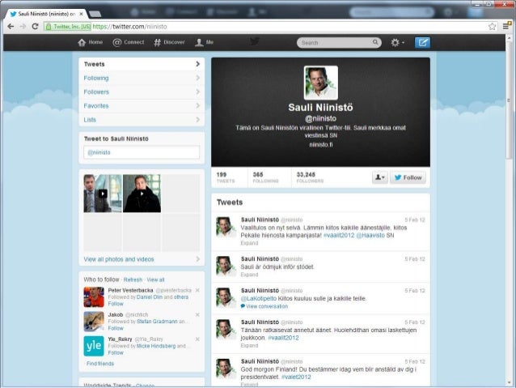Image resolution: width=516 pixels, height=388 pixels.
Task: Go back with browser back arrow
Action: [x=11, y=27]
